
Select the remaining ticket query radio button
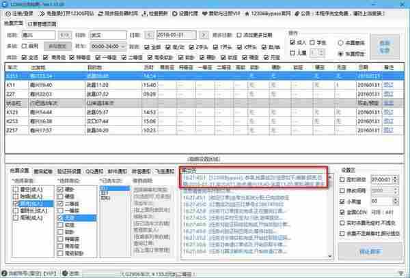coord(340,43)
